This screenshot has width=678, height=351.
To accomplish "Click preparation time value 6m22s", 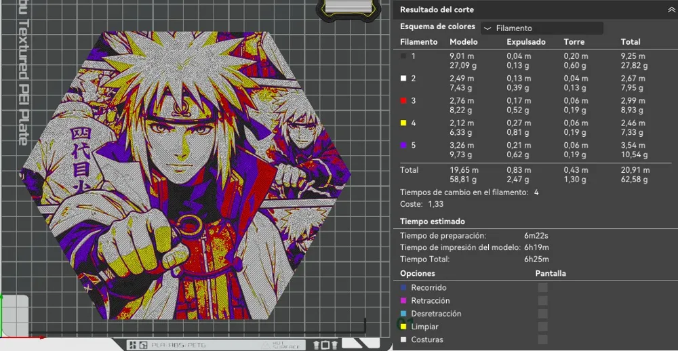I will [x=536, y=236].
